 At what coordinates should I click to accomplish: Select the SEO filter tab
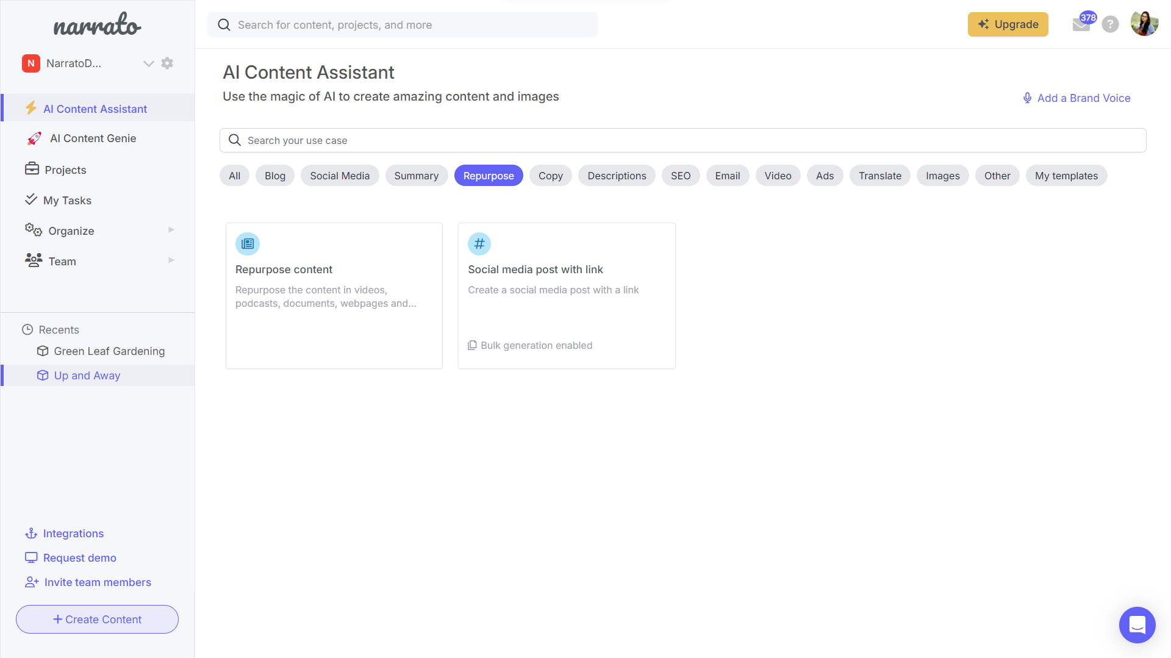681,176
